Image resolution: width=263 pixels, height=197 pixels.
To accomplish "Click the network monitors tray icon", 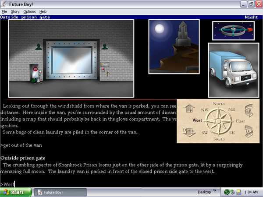I will 238,192.
